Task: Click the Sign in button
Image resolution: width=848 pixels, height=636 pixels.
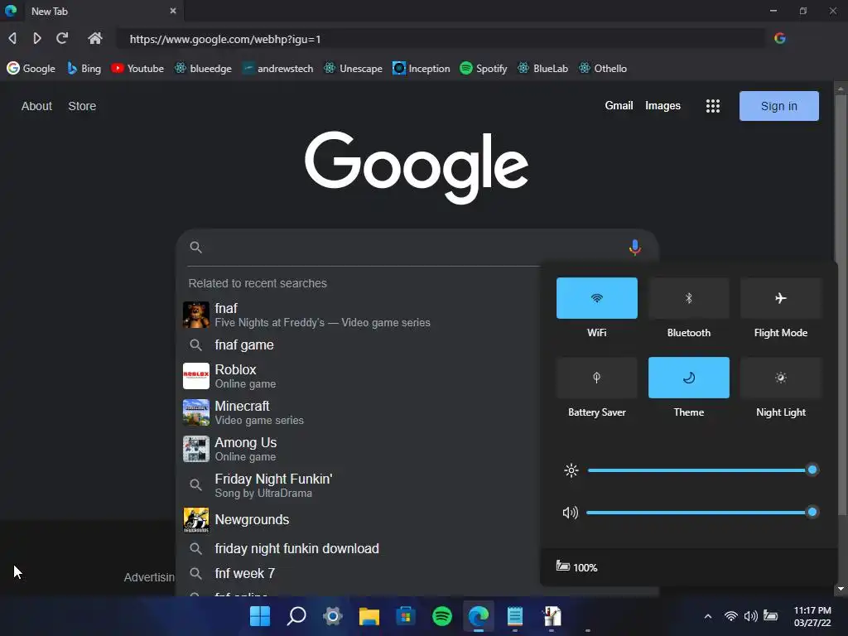Action: (778, 106)
